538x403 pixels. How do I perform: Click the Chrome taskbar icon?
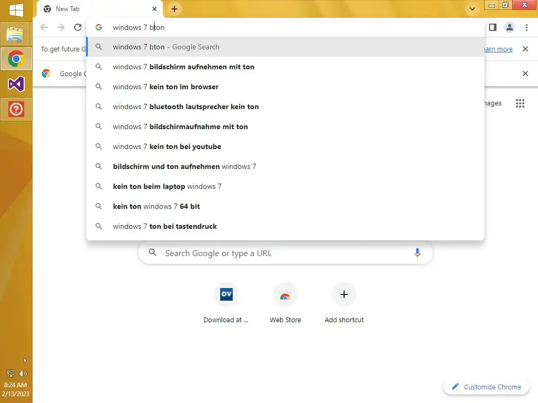[16, 59]
